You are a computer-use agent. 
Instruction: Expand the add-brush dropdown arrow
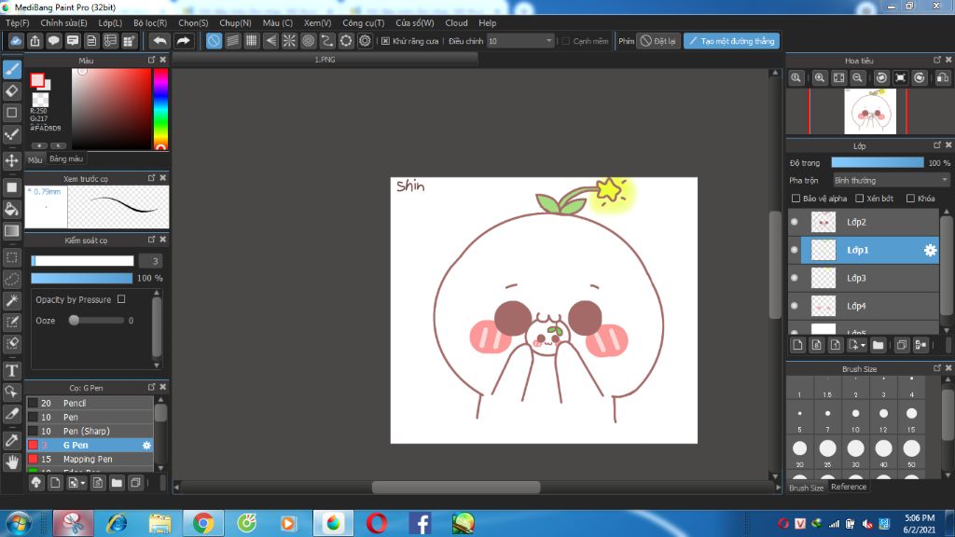83,484
